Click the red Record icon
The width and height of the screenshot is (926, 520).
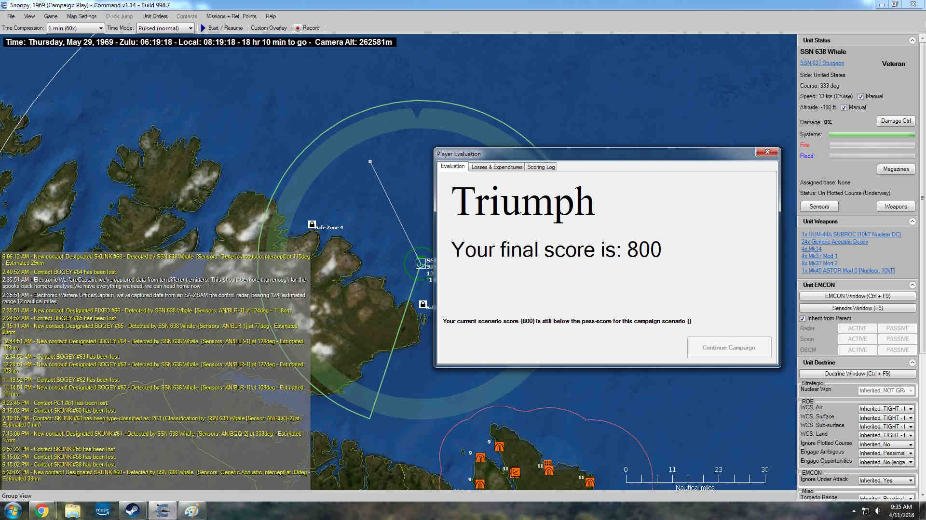click(298, 28)
